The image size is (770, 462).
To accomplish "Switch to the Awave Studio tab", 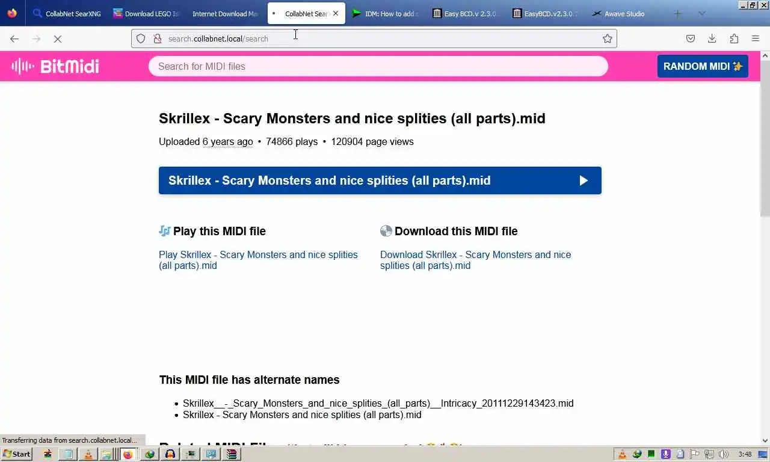I will [625, 13].
